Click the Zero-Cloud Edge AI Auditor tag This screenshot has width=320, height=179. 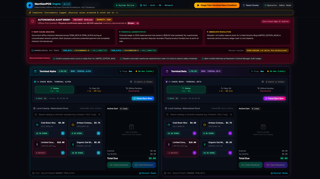276,21
